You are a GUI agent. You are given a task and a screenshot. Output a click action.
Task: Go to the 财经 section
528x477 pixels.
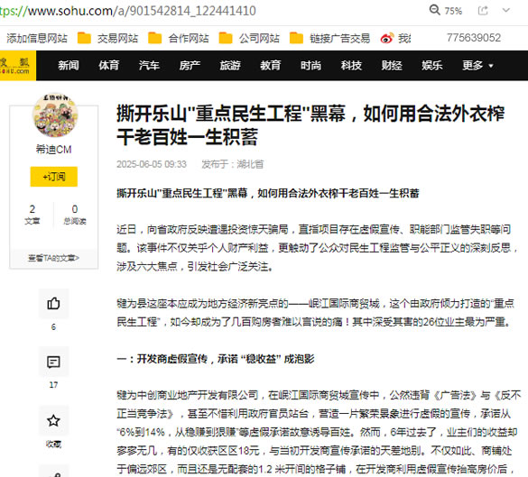392,65
